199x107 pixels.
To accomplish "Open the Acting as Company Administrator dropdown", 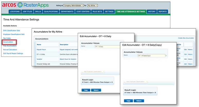I will pyautogui.click(x=74, y=5).
